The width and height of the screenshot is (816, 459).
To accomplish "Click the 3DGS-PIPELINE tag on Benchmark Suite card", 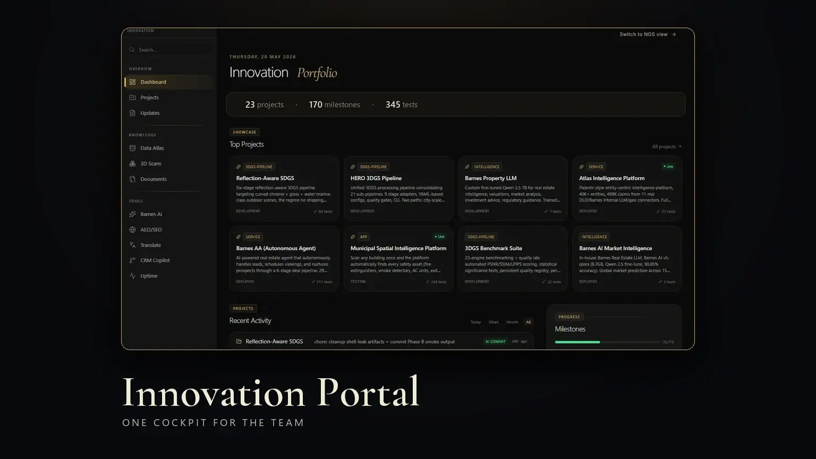I will [x=481, y=237].
